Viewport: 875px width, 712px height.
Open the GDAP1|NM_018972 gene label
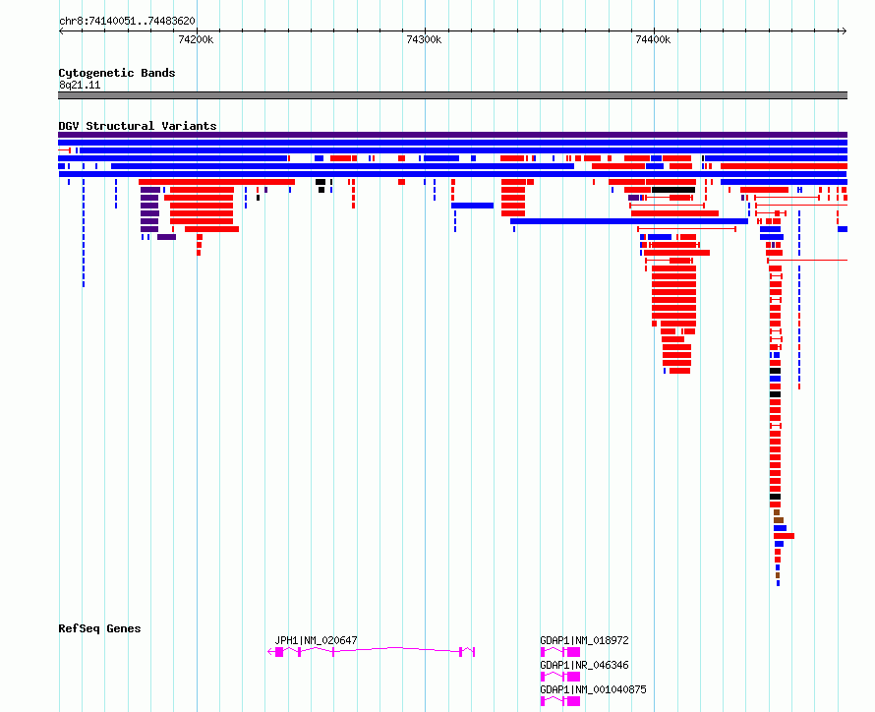point(584,640)
